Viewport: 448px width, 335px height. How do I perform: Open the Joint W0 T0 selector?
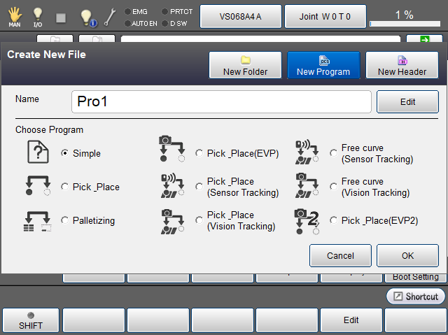[x=325, y=15]
